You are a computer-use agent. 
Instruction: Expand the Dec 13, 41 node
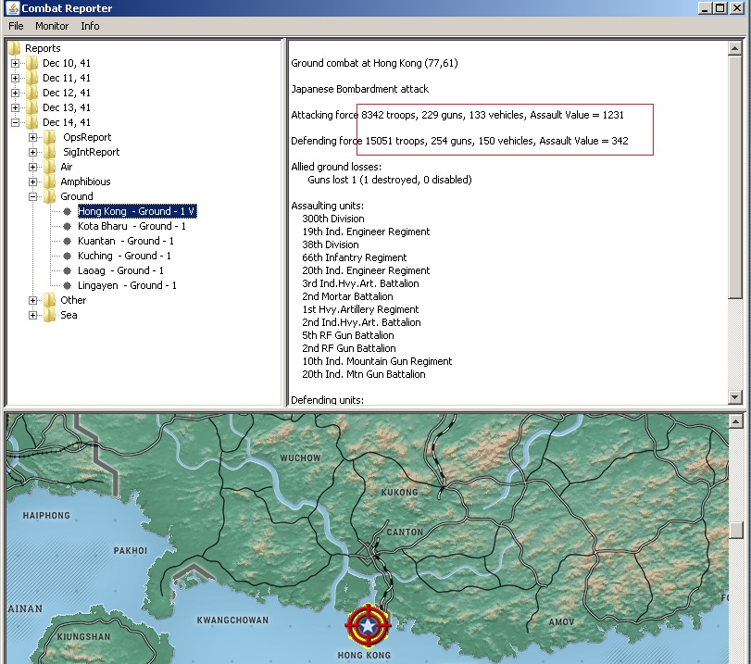(x=16, y=107)
